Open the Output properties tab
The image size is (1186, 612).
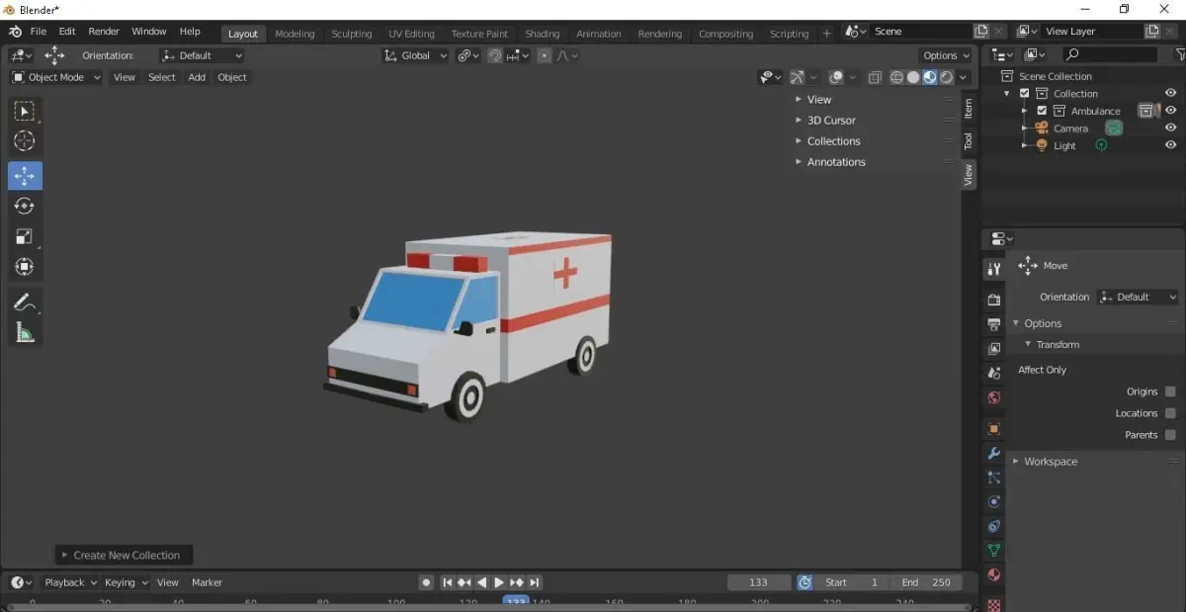(x=994, y=324)
